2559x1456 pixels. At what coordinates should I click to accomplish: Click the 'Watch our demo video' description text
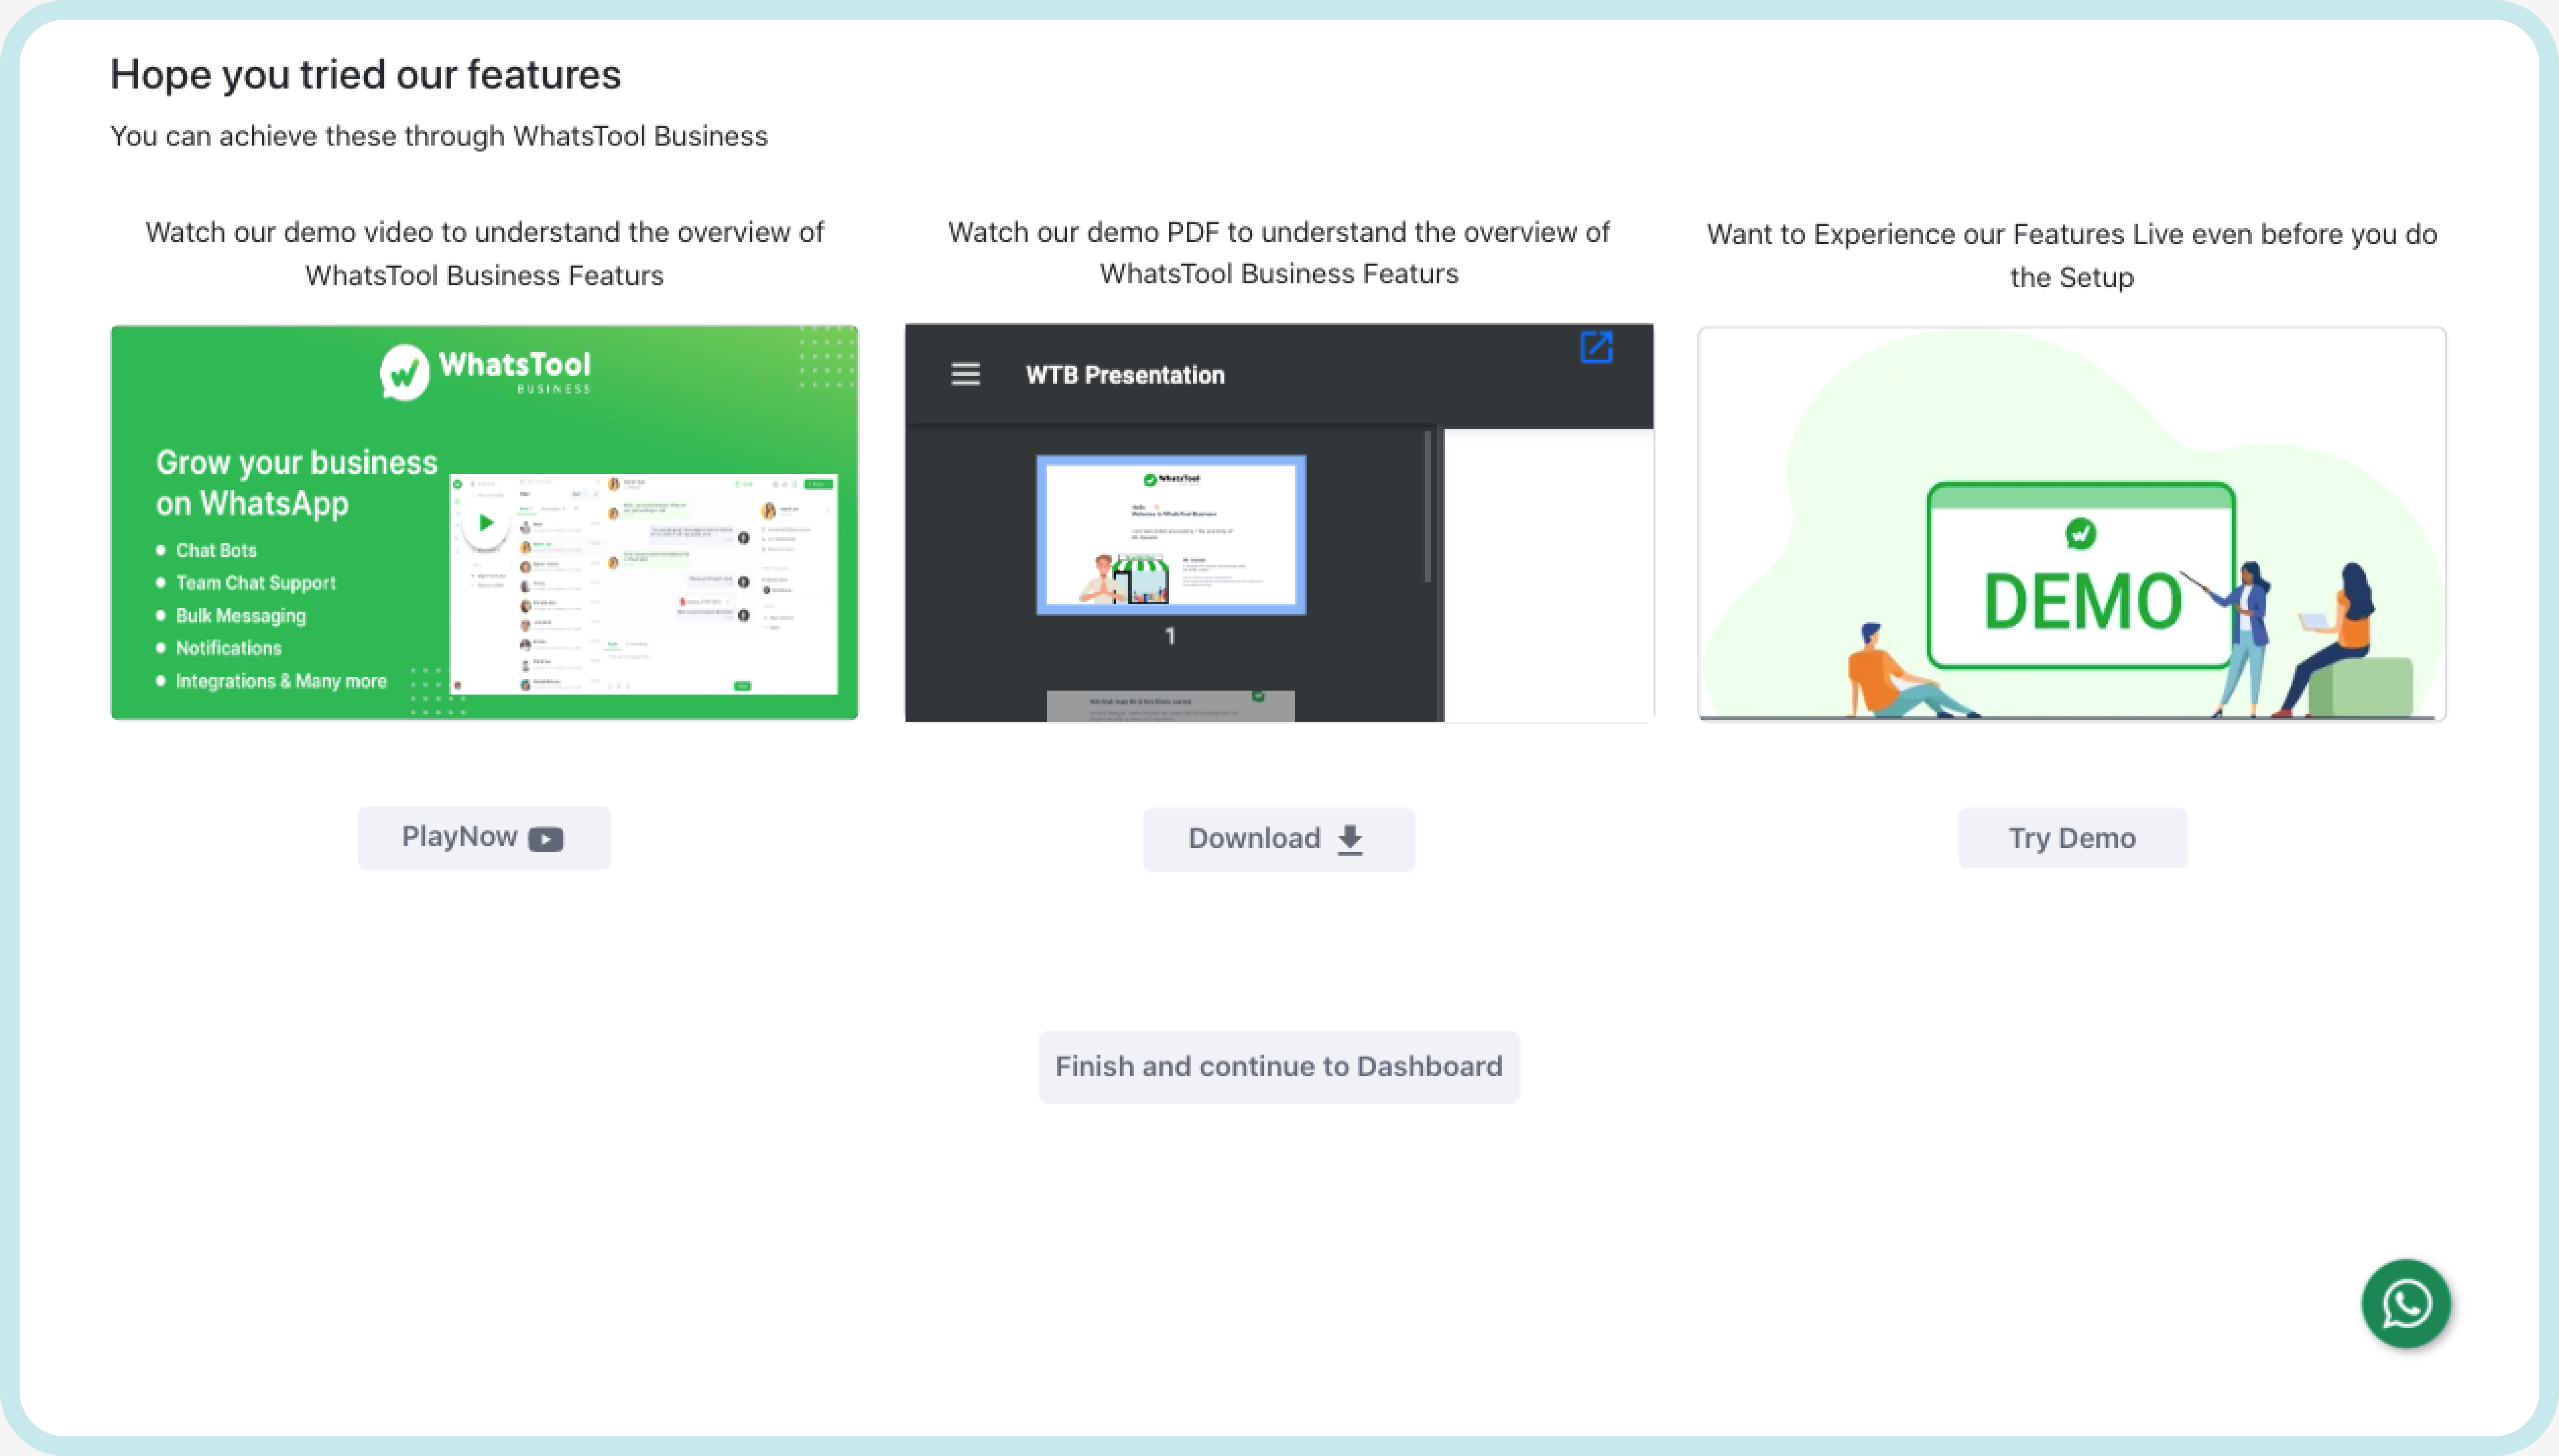pos(484,253)
